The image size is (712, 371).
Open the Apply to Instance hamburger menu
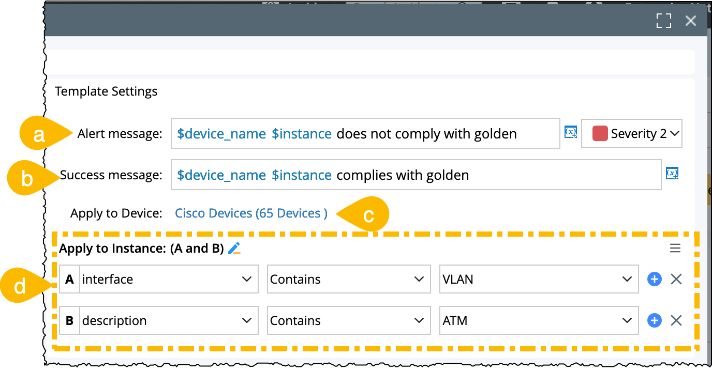[x=675, y=249]
